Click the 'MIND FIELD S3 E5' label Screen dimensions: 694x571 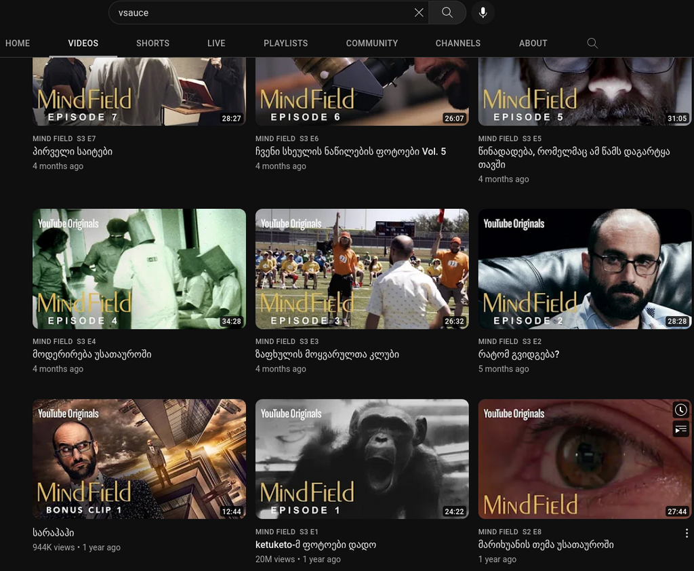coord(510,138)
